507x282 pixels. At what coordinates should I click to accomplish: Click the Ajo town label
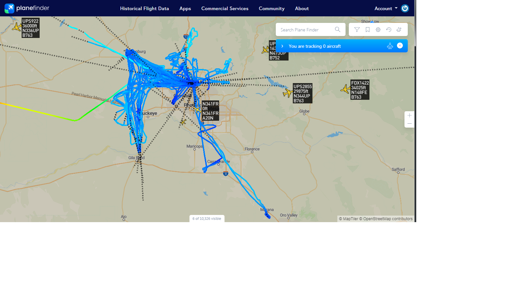coord(123,217)
